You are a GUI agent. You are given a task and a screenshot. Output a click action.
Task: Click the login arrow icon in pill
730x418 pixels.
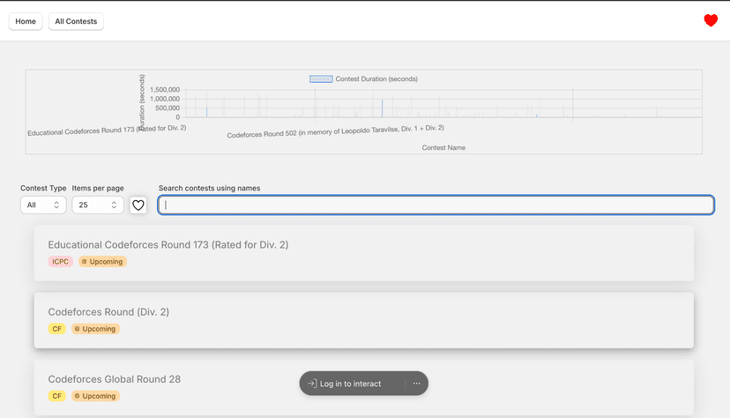click(312, 384)
